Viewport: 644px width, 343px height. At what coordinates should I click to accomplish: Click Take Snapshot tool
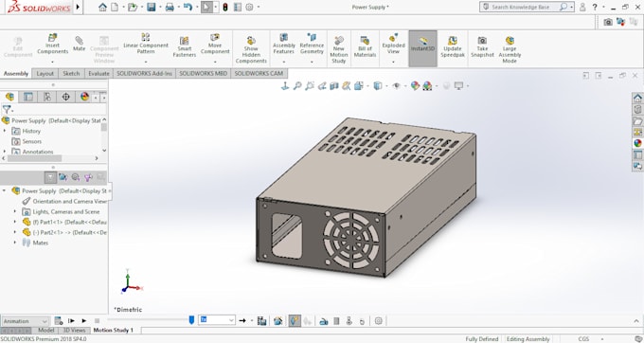tap(482, 46)
